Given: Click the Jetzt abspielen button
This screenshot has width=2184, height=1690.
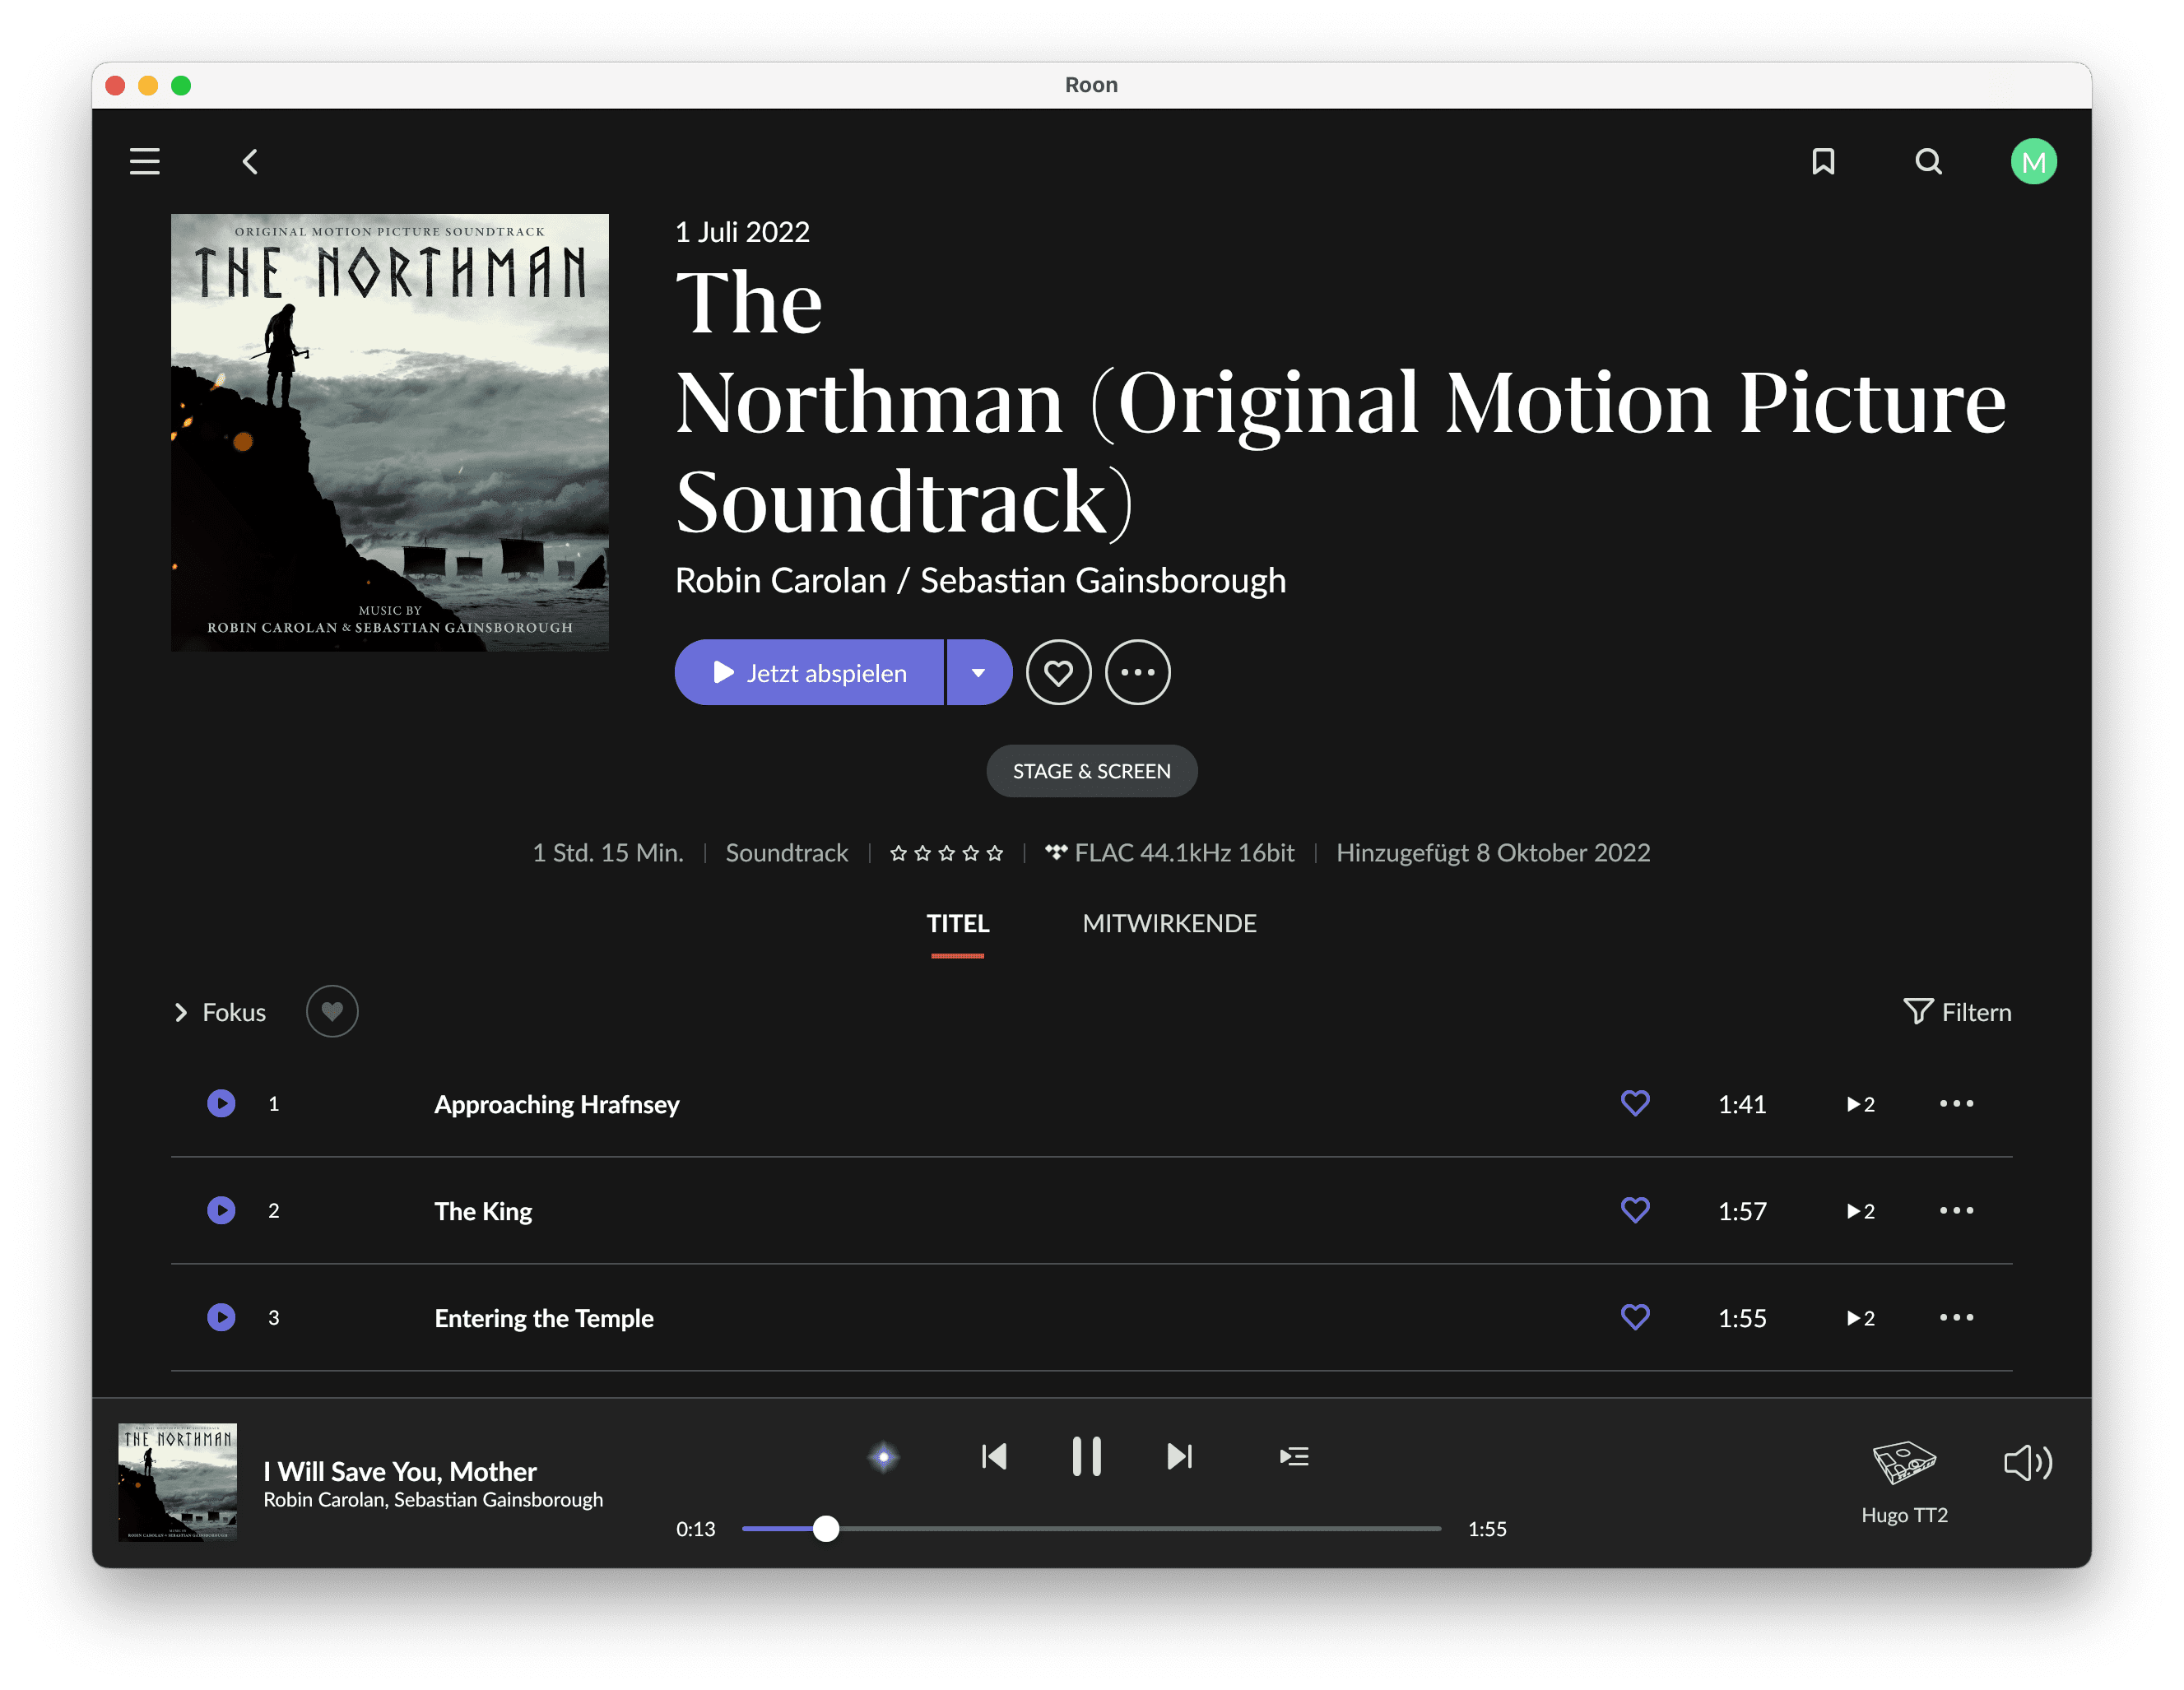Looking at the screenshot, I should click(809, 672).
